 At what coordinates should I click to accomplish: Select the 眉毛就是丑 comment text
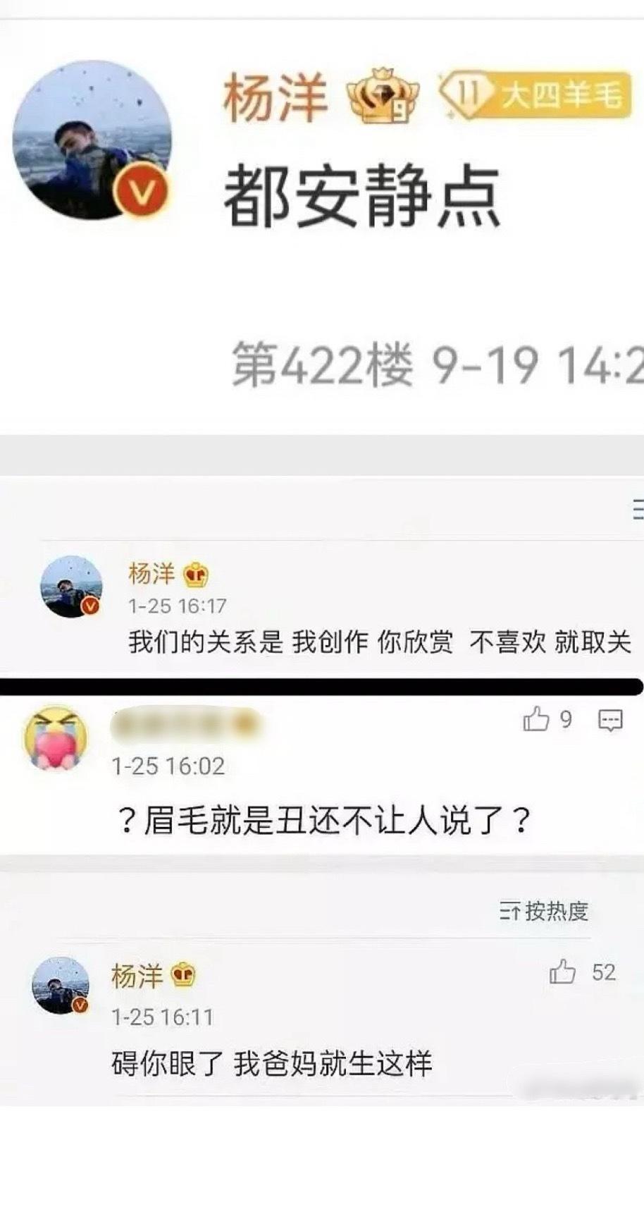click(323, 820)
